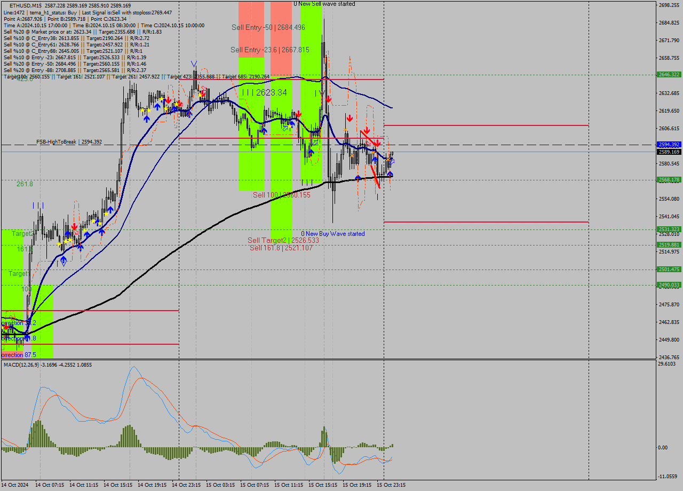
Task: Click the black 2589.169 current price tag
Action: [x=669, y=152]
